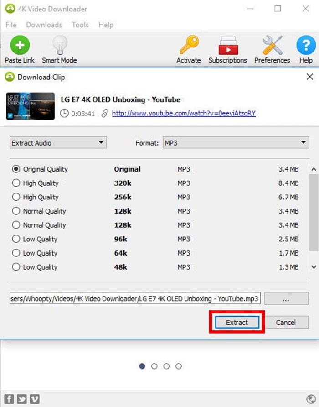Select High Quality 320k option
This screenshot has width=319, height=407.
click(16, 183)
